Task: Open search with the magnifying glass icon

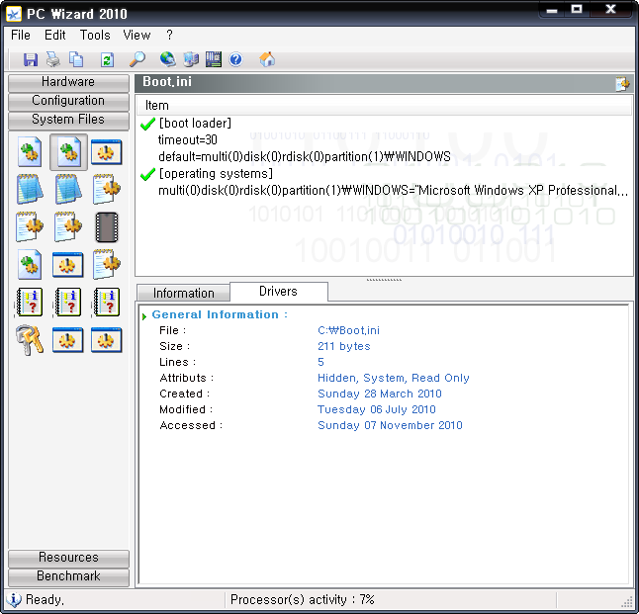Action: [x=137, y=60]
